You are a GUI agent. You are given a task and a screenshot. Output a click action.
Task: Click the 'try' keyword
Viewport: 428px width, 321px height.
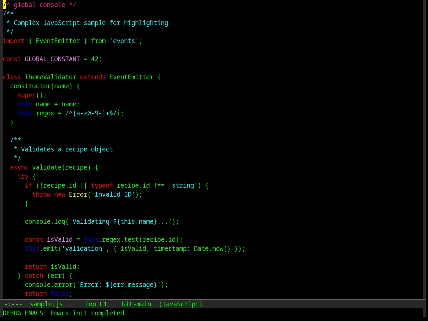tap(23, 177)
